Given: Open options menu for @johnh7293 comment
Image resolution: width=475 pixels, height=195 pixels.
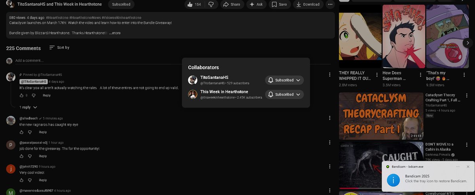Looking at the screenshot, I should pyautogui.click(x=330, y=166).
